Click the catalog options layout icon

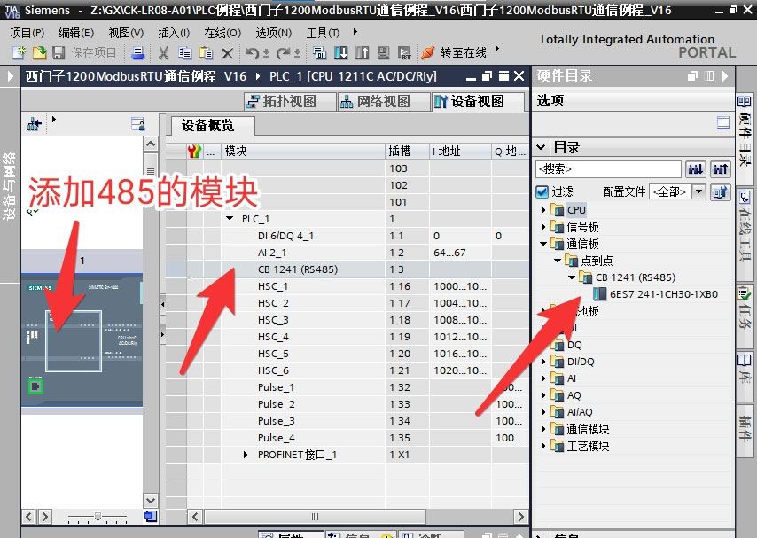pyautogui.click(x=723, y=122)
